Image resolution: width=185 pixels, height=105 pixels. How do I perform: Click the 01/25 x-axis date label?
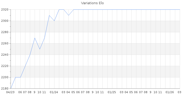tap(112, 92)
